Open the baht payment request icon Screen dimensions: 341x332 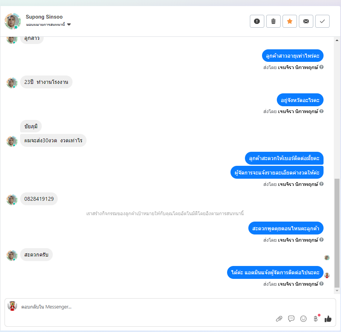click(316, 318)
